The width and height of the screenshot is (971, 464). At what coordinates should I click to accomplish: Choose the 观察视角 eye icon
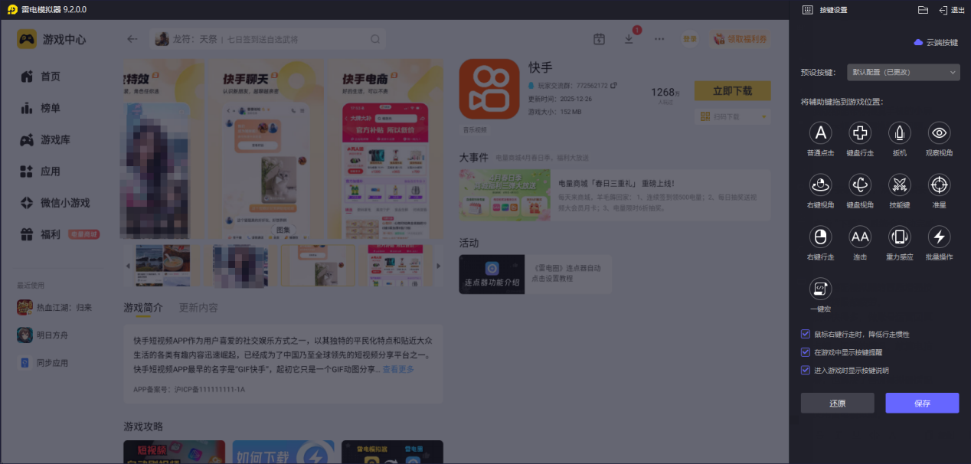click(940, 133)
